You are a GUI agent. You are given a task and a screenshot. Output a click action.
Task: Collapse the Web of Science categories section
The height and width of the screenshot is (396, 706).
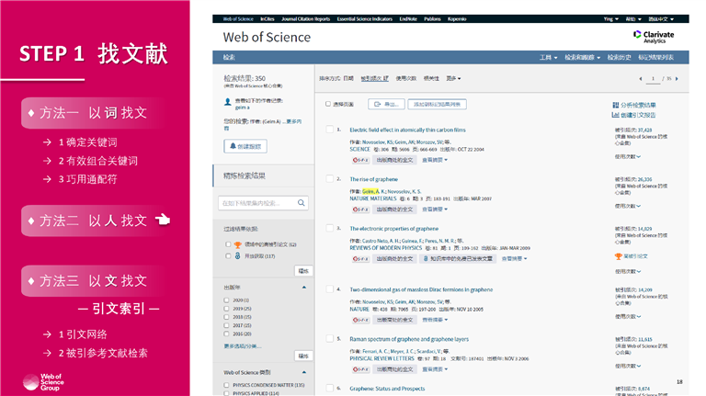(x=304, y=372)
